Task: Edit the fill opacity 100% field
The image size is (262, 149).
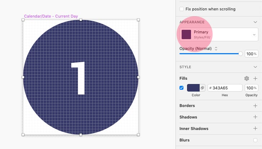Action: (x=251, y=88)
